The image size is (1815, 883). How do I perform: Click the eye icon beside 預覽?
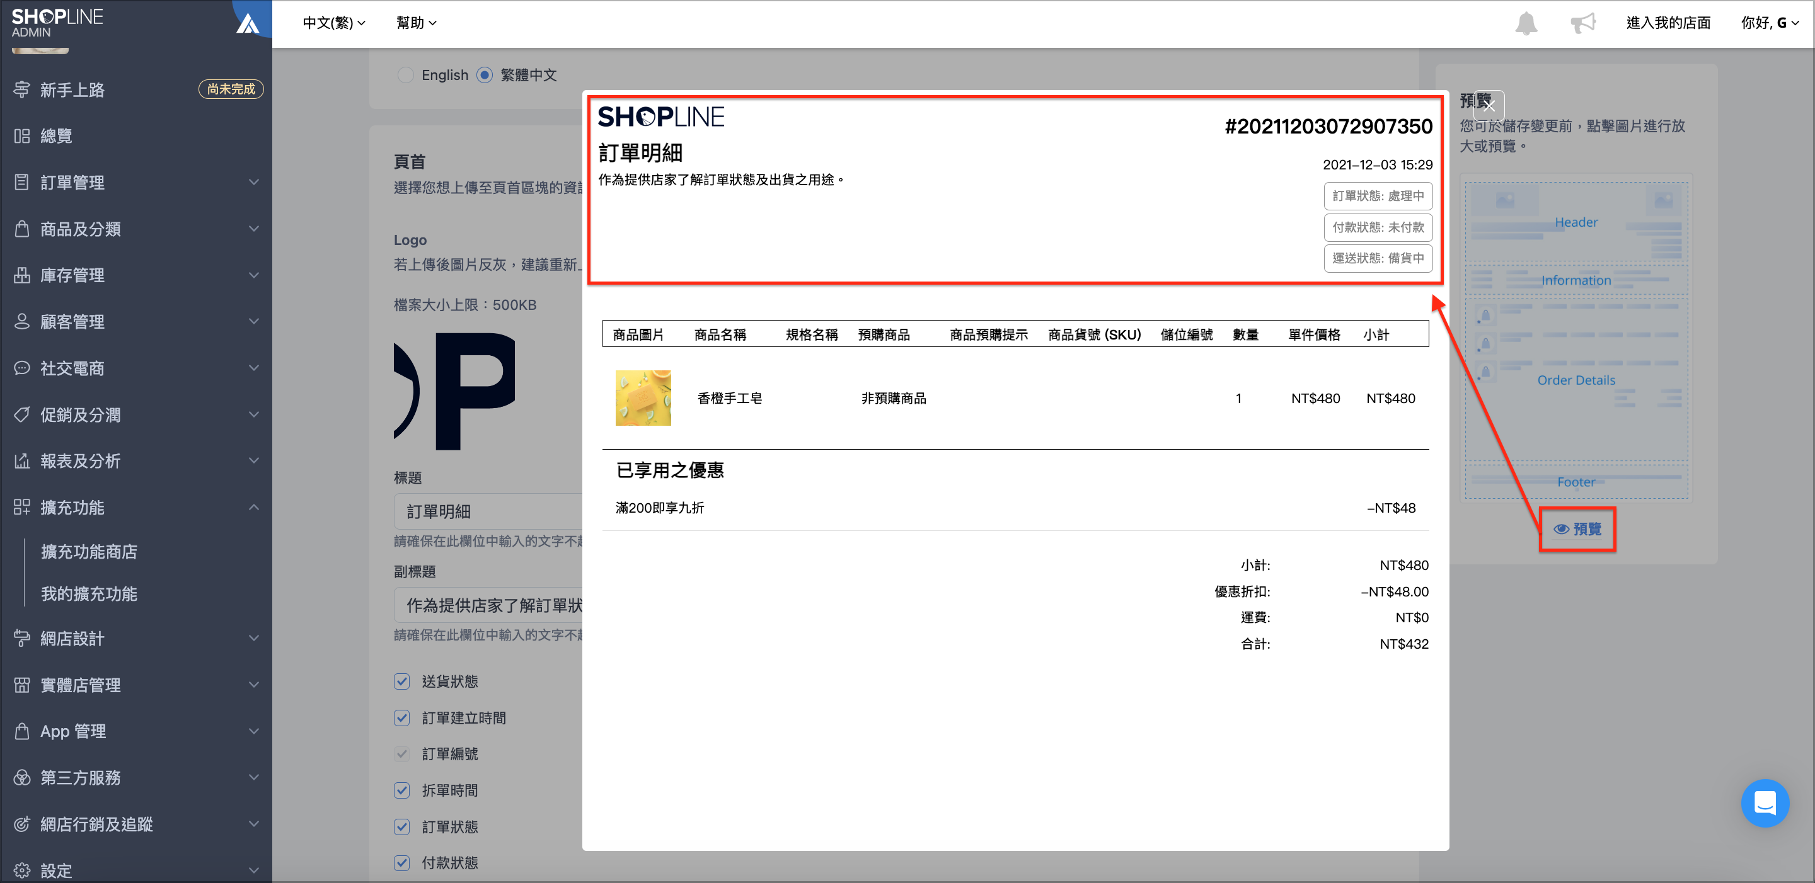pos(1562,529)
